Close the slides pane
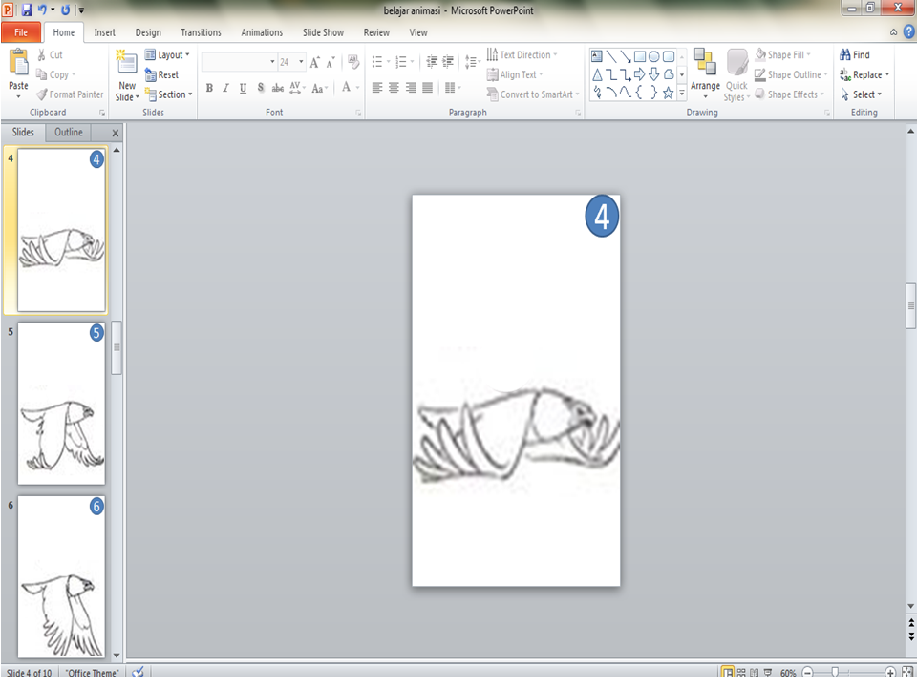The height and width of the screenshot is (687, 917). [116, 134]
